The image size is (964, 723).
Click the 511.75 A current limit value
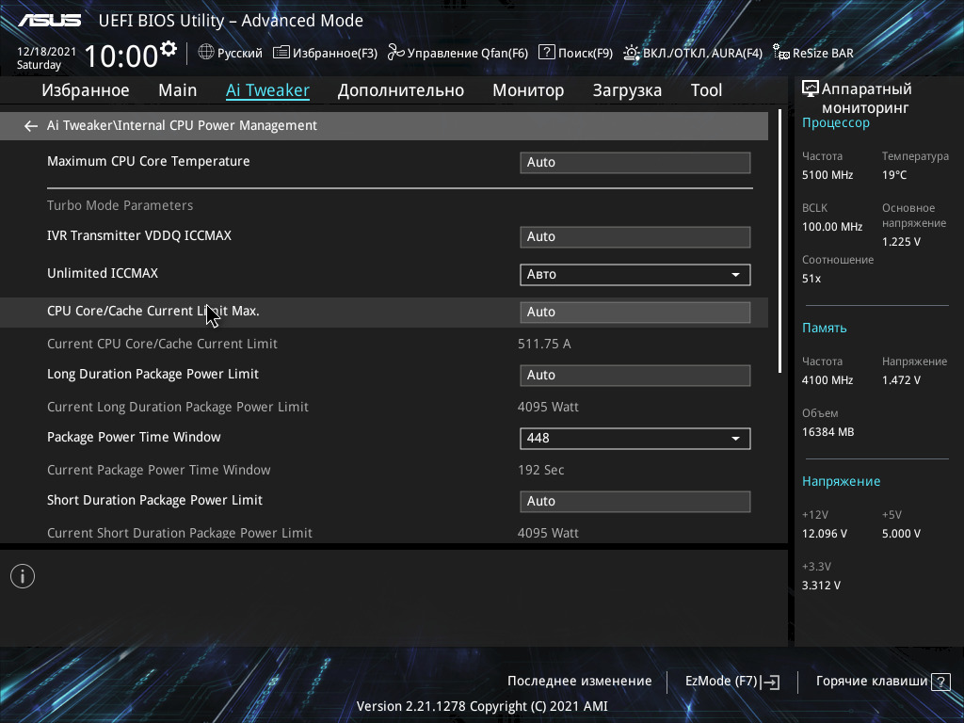(x=544, y=345)
